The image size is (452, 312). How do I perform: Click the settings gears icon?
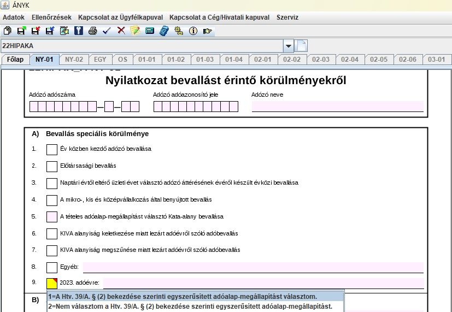click(x=178, y=31)
